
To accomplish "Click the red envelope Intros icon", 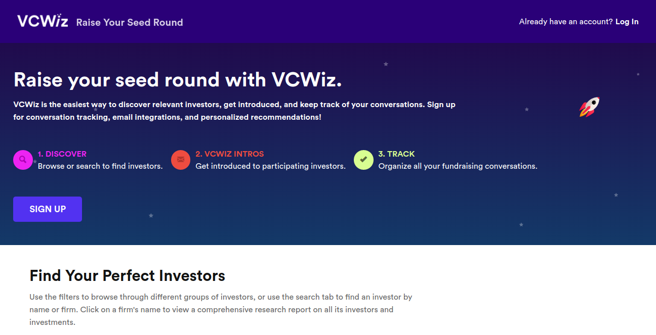I will coord(181,160).
